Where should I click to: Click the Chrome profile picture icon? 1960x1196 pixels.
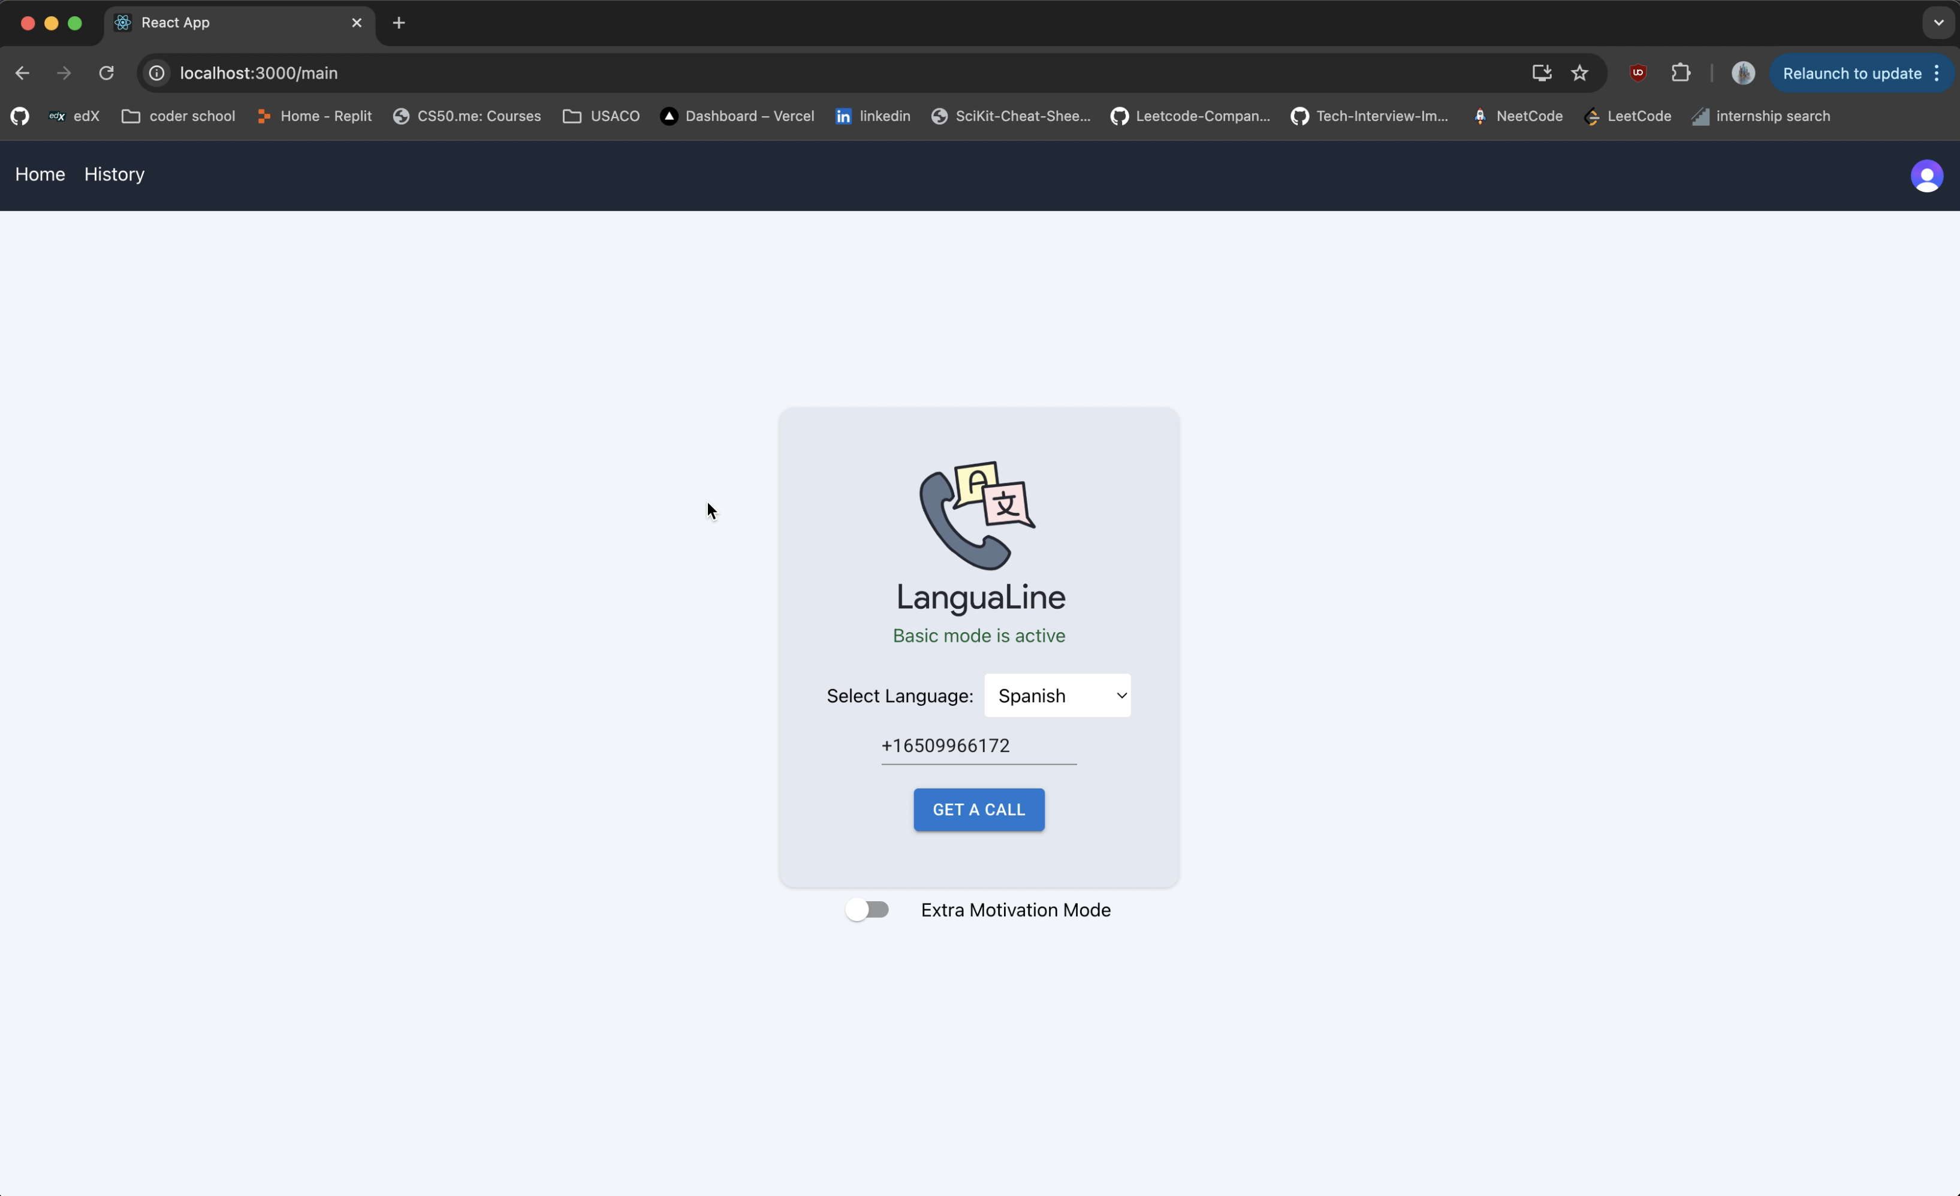tap(1742, 73)
